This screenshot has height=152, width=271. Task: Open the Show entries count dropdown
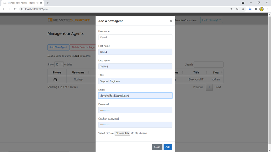59,64
